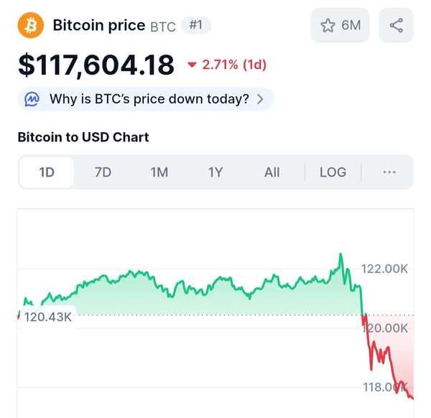Click the #1 rank badge
The width and height of the screenshot is (431, 418).
[x=195, y=26]
